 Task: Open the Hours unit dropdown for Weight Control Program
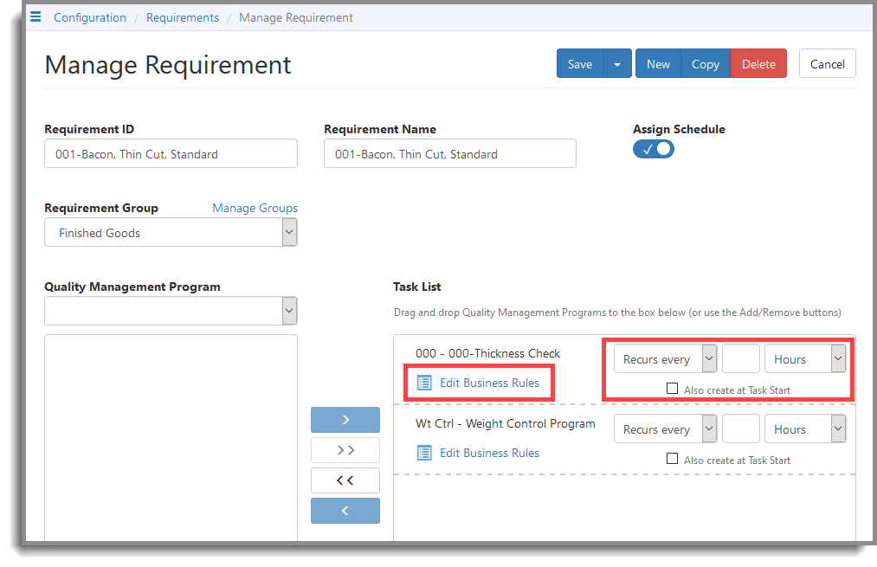click(x=805, y=428)
